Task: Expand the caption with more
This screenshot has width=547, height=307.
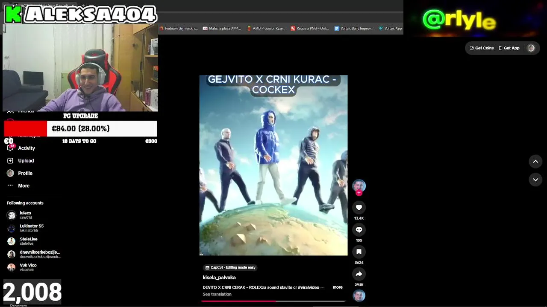Action: click(338, 287)
